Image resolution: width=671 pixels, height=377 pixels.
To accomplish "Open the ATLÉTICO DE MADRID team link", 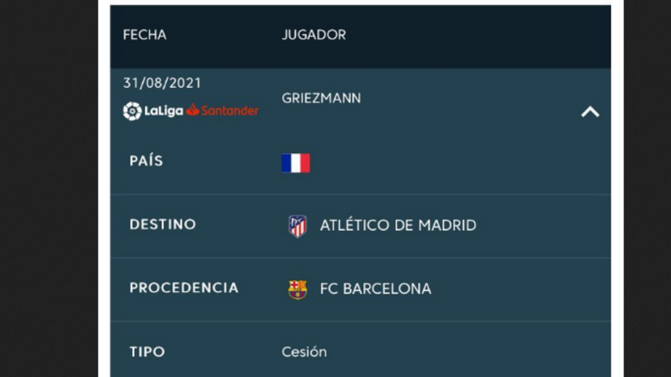I will click(398, 226).
